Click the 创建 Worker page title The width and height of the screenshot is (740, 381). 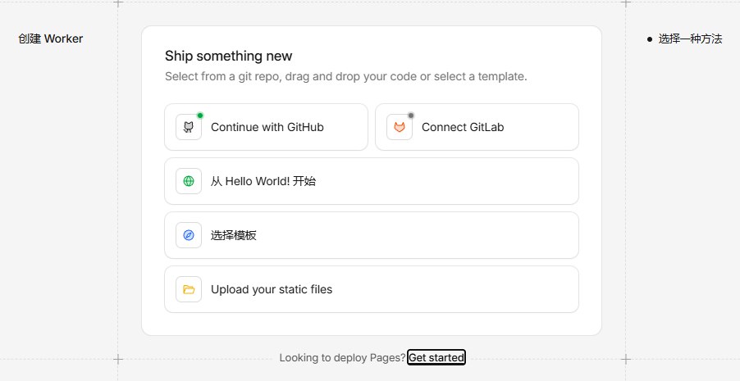51,39
